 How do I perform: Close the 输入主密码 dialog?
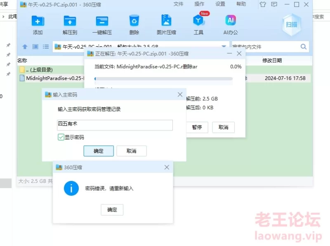coord(180,95)
